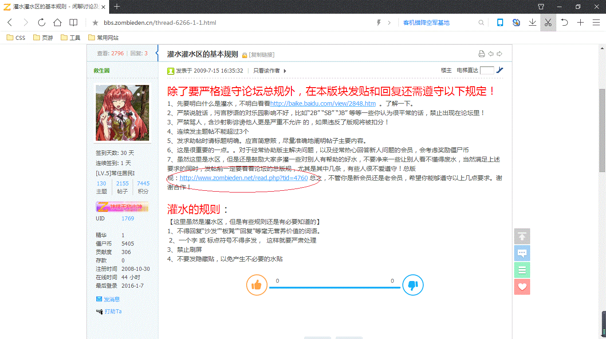Click the globe extension icon in toolbar
Image resolution: width=606 pixels, height=339 pixels.
[x=516, y=23]
